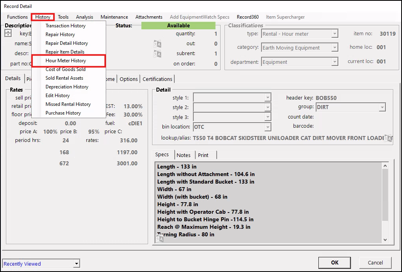Screen dimensions: 402x272
Task: Click the record key spinner control
Action: pos(8,34)
